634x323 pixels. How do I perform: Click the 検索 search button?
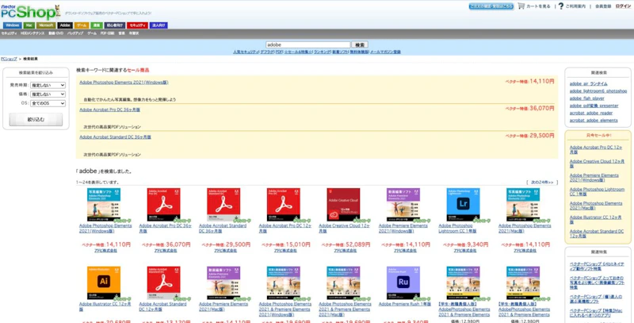pyautogui.click(x=360, y=45)
